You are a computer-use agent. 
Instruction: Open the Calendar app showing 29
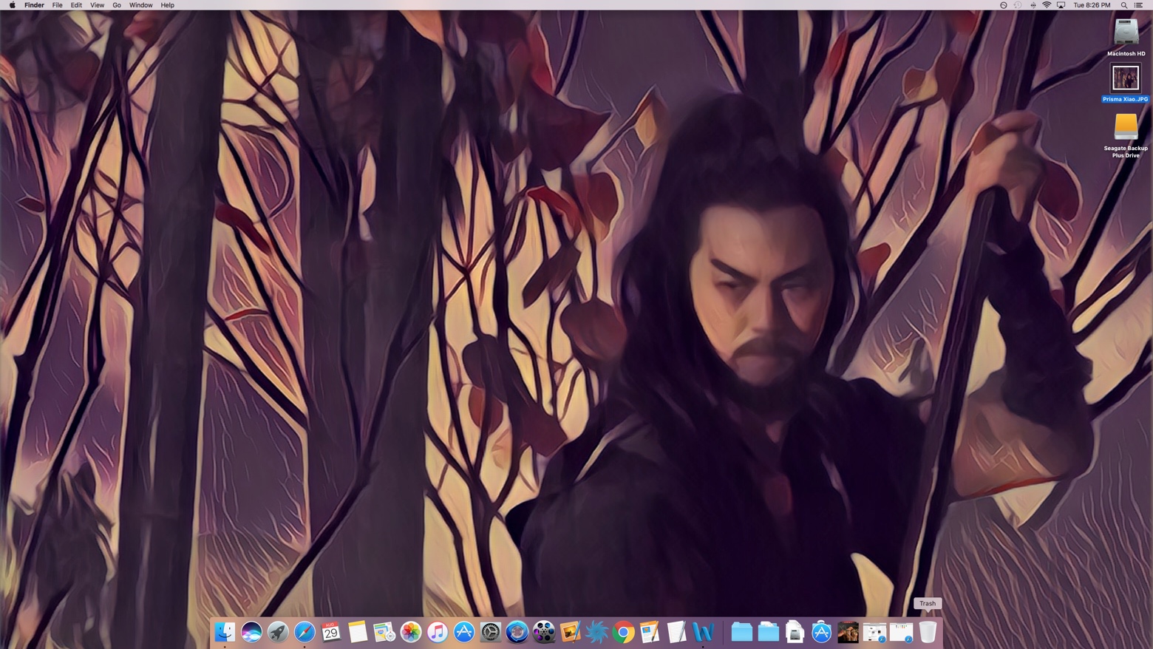[x=331, y=632]
